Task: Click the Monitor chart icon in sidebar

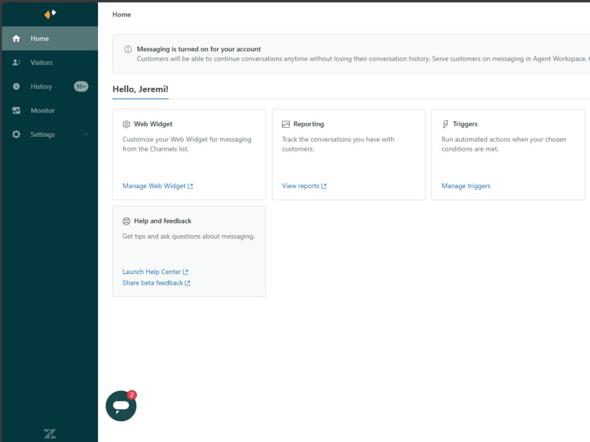Action: tap(16, 111)
